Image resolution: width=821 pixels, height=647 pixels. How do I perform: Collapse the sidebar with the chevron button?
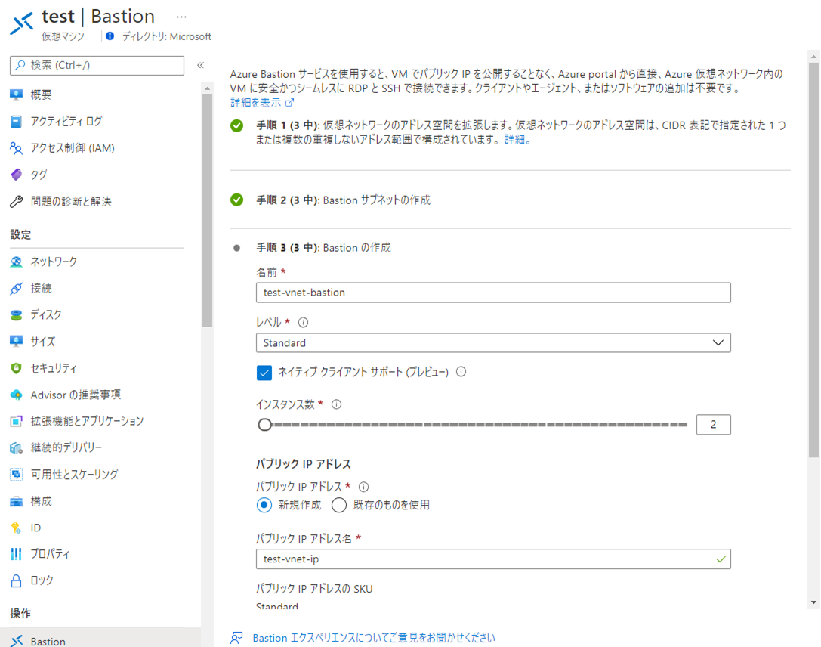pos(200,65)
